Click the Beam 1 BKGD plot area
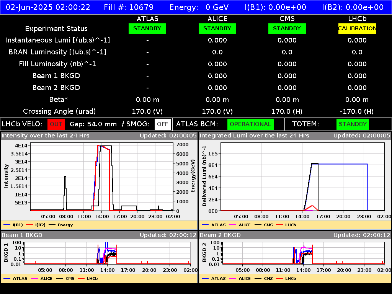Viewport: 392px width, 294px height. click(x=108, y=253)
